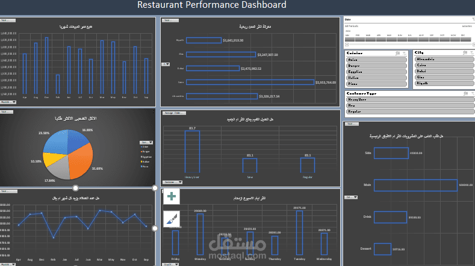The width and height of the screenshot is (475, 266).
Task: Clear the Date timeline filter icon
Action: tap(473, 19)
